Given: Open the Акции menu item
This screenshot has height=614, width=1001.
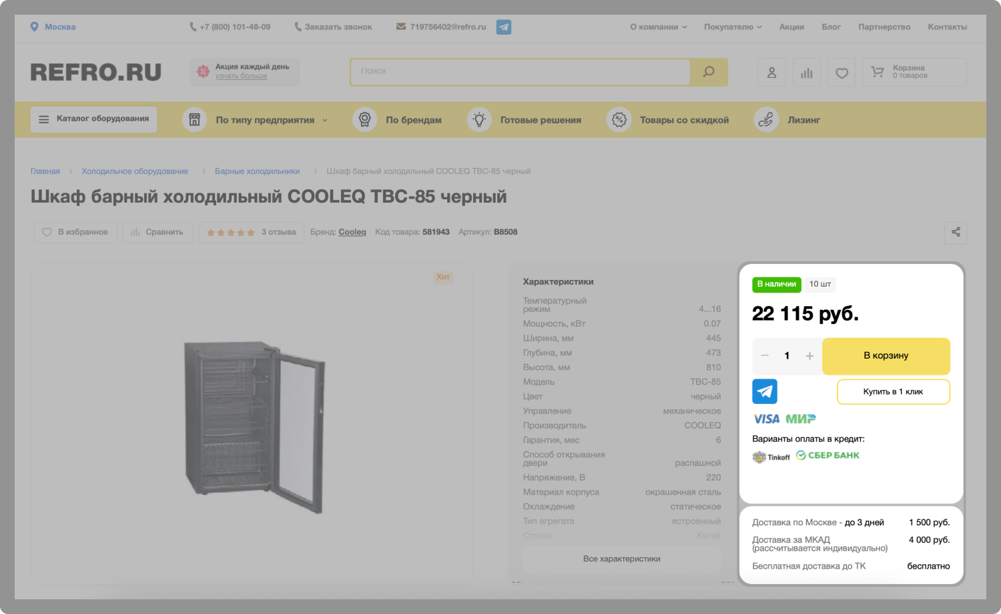Looking at the screenshot, I should click(x=791, y=27).
